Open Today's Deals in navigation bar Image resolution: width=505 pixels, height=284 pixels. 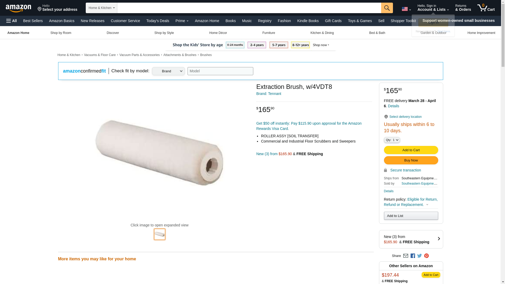(x=158, y=21)
